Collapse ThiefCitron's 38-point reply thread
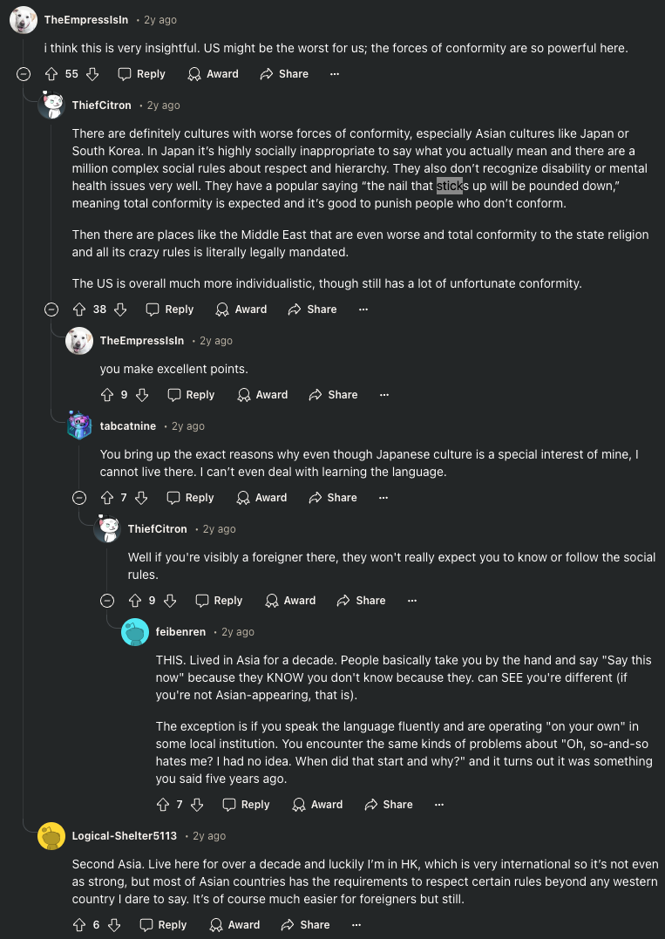This screenshot has height=939, width=665. pyautogui.click(x=51, y=310)
